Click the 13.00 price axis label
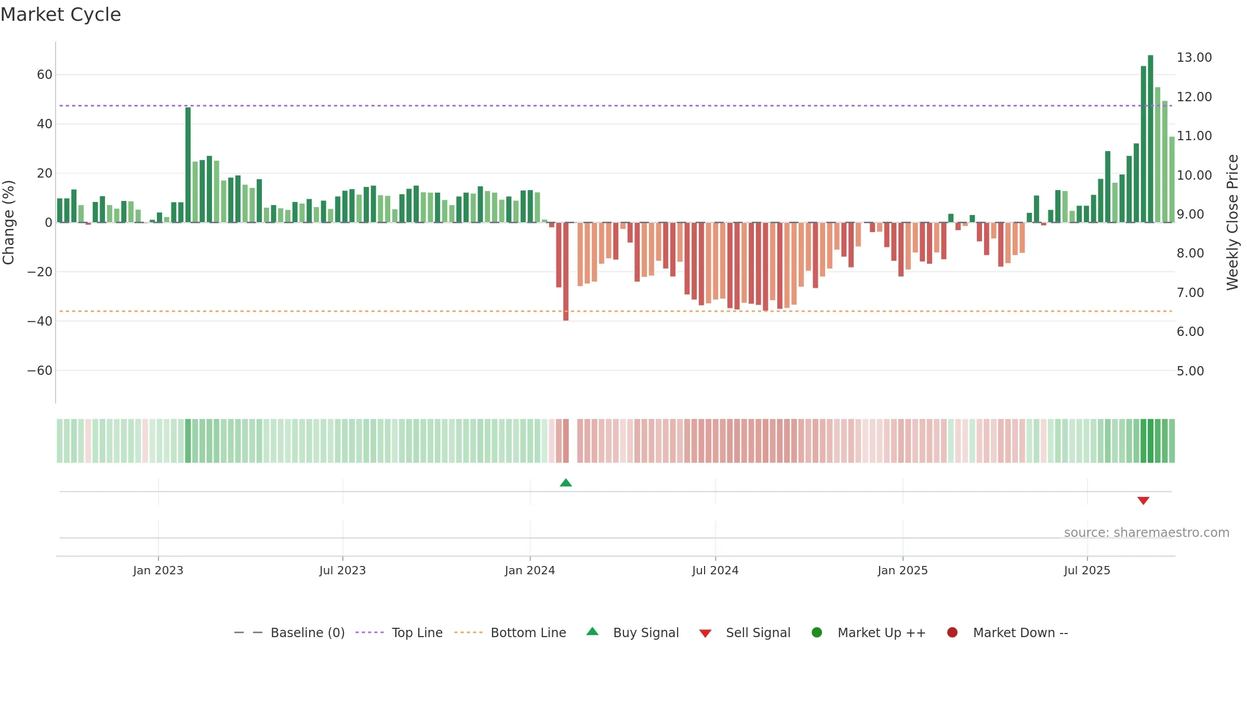Screen dimensions: 1247x701 (x=1194, y=58)
